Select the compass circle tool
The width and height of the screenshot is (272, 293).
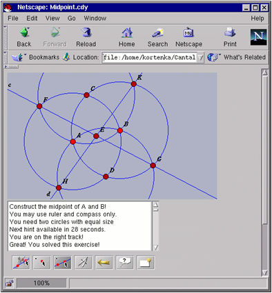pos(84,263)
